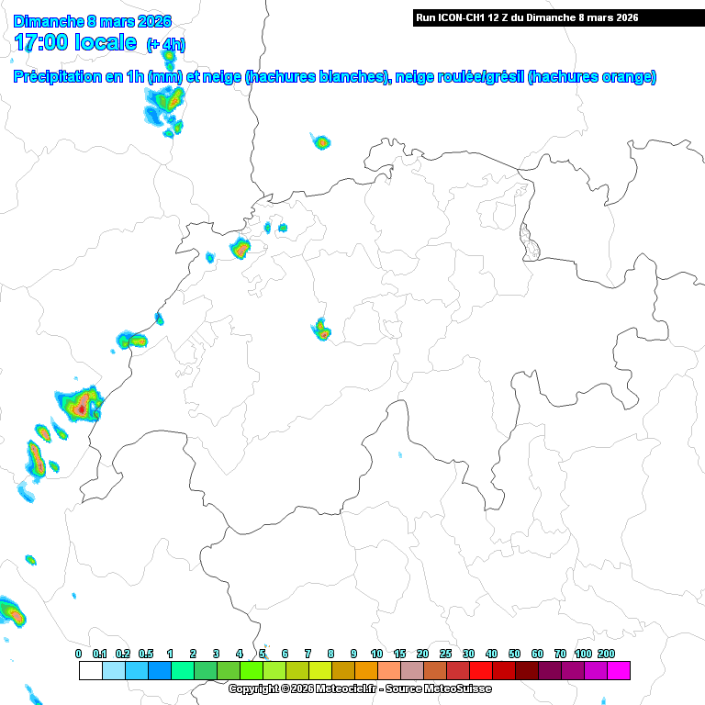Click the white 0 mm legend swatch
Image resolution: width=705 pixels, height=705 pixels.
coord(90,671)
